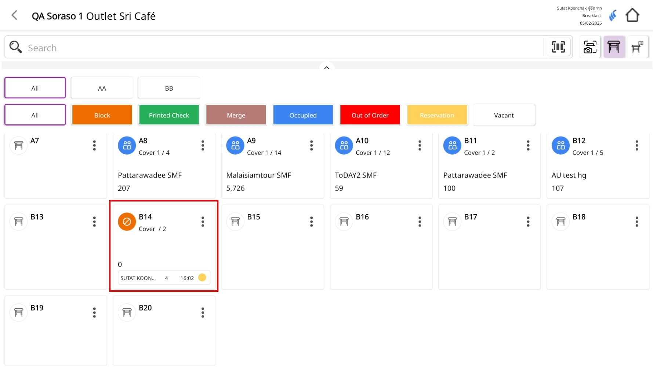
Task: Select the table view icon
Action: 614,47
